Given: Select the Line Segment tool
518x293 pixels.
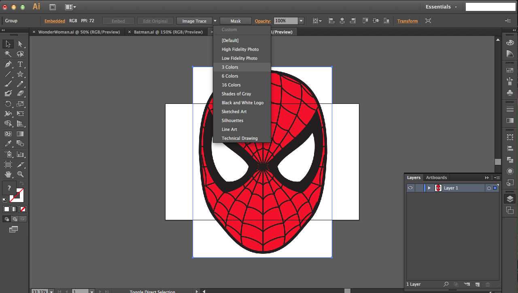Looking at the screenshot, I should point(8,74).
